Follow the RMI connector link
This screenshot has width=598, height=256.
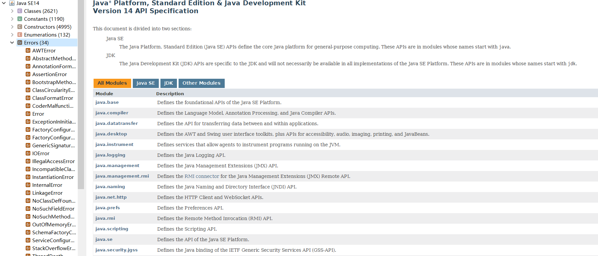point(202,176)
